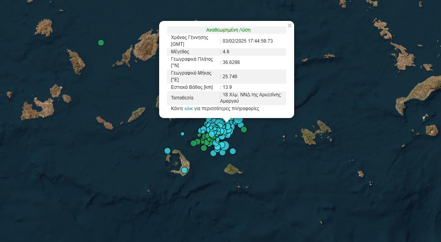The image size is (441, 242).
Task: Click Milos island on the left side of the map
Action: (38, 107)
